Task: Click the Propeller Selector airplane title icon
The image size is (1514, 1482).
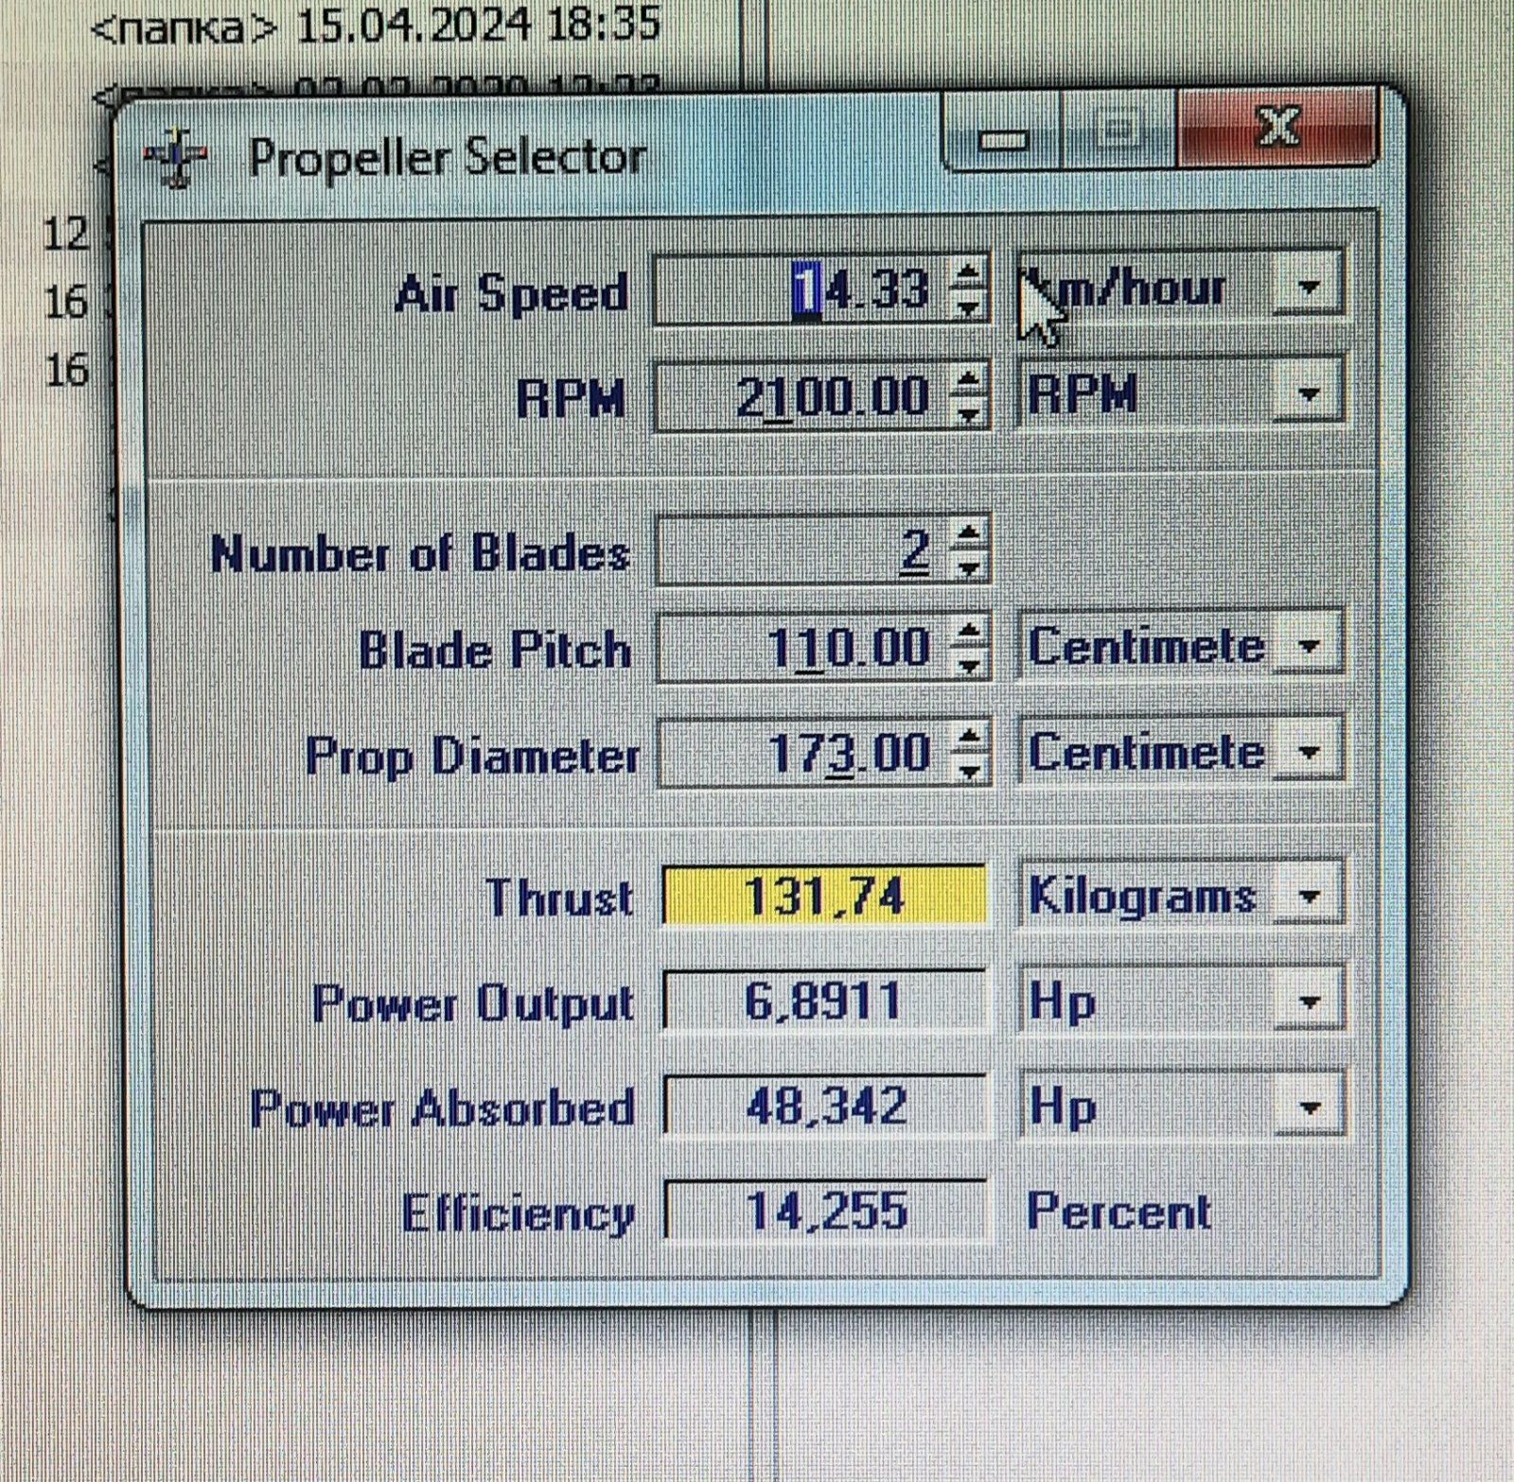Action: click(175, 157)
